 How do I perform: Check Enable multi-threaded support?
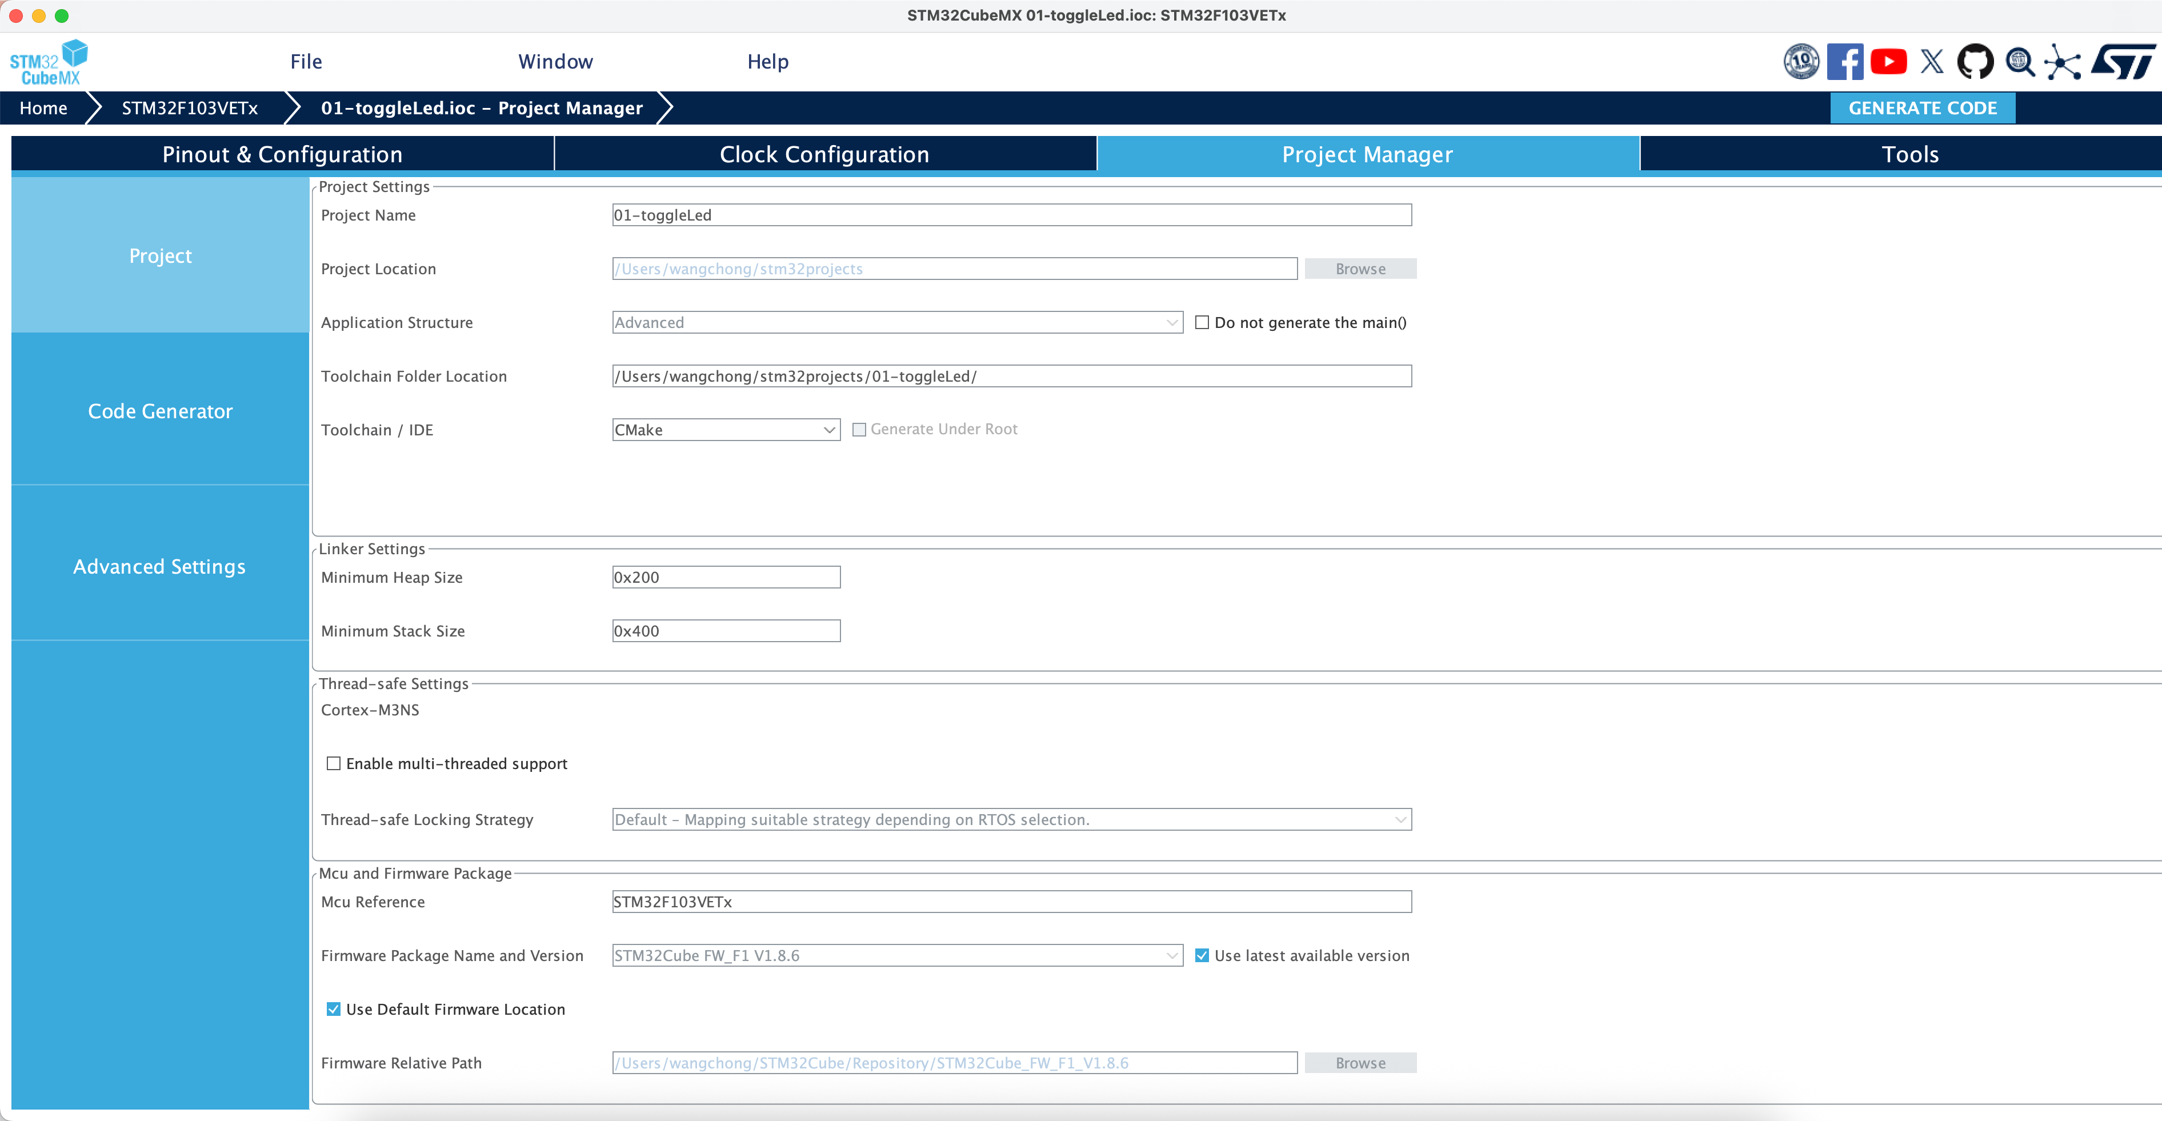pyautogui.click(x=333, y=763)
